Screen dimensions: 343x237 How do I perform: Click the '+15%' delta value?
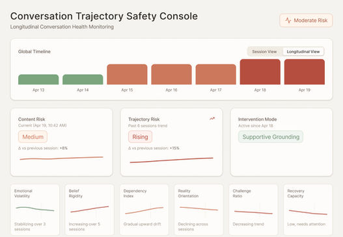pyautogui.click(x=174, y=148)
